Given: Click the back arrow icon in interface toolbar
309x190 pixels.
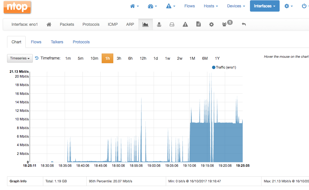Looking at the screenshot, I should click(x=243, y=24).
